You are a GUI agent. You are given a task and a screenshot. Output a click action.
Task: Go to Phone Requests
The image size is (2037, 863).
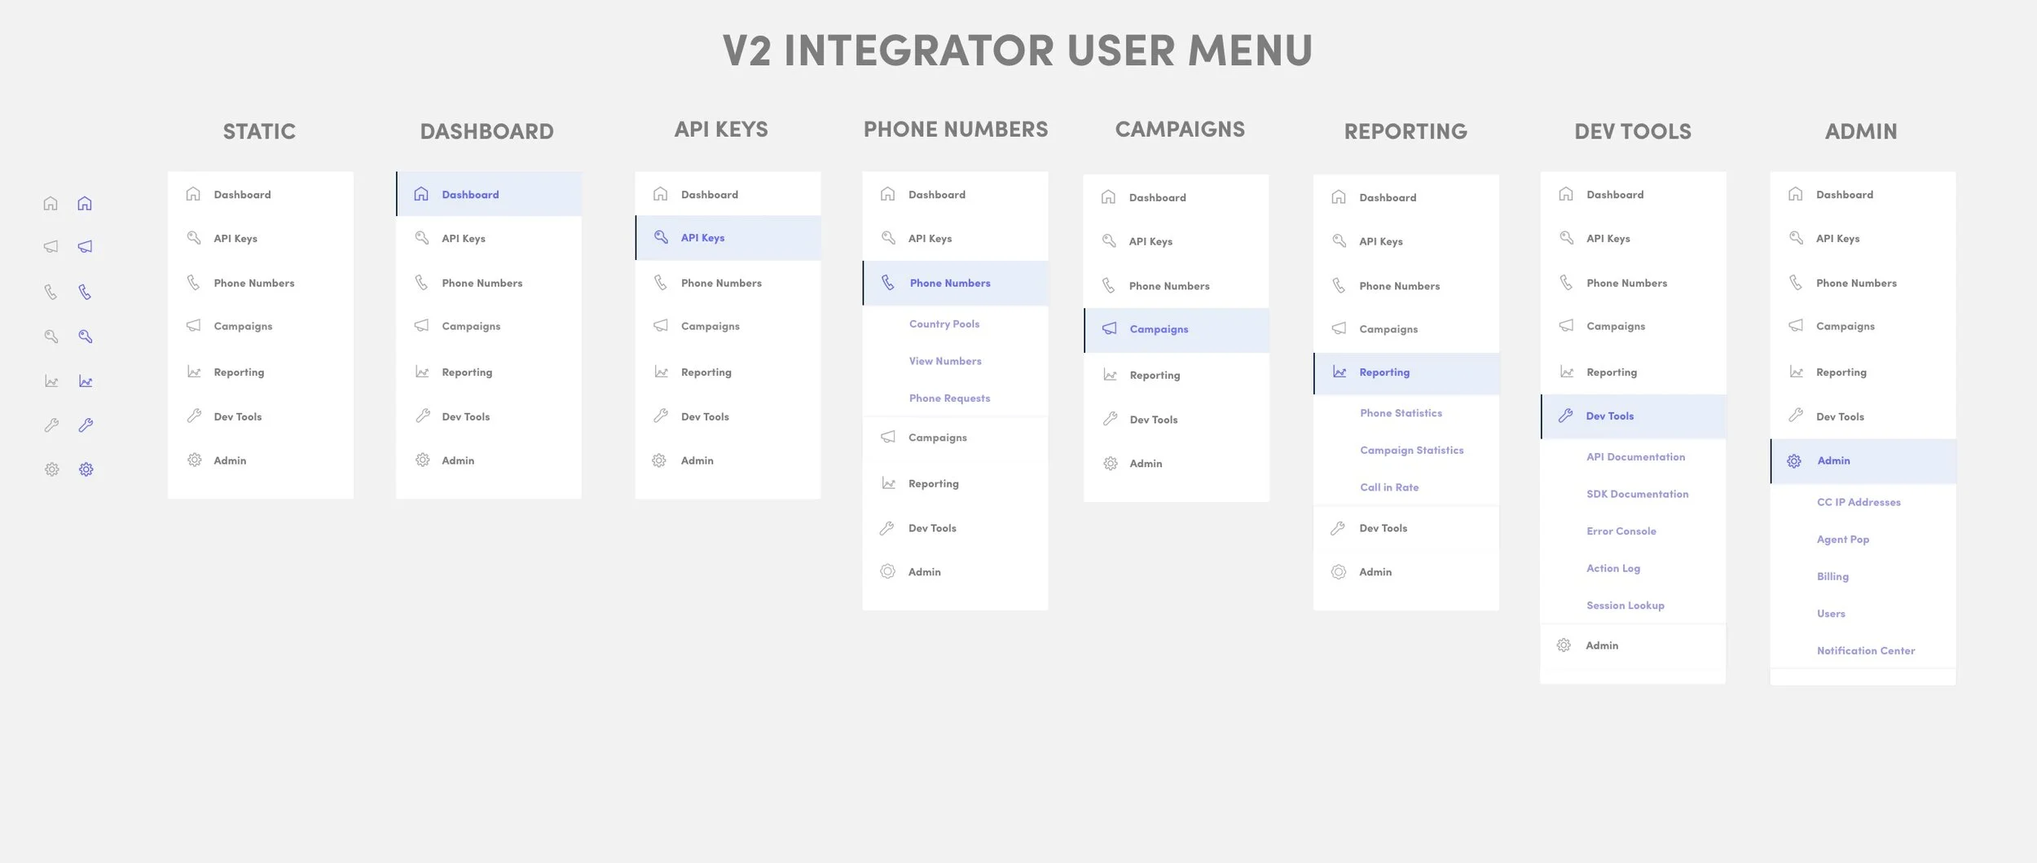click(x=949, y=398)
